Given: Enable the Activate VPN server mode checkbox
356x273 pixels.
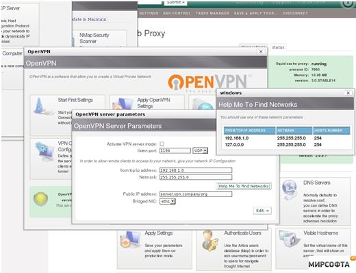Looking at the screenshot, I should pos(162,144).
